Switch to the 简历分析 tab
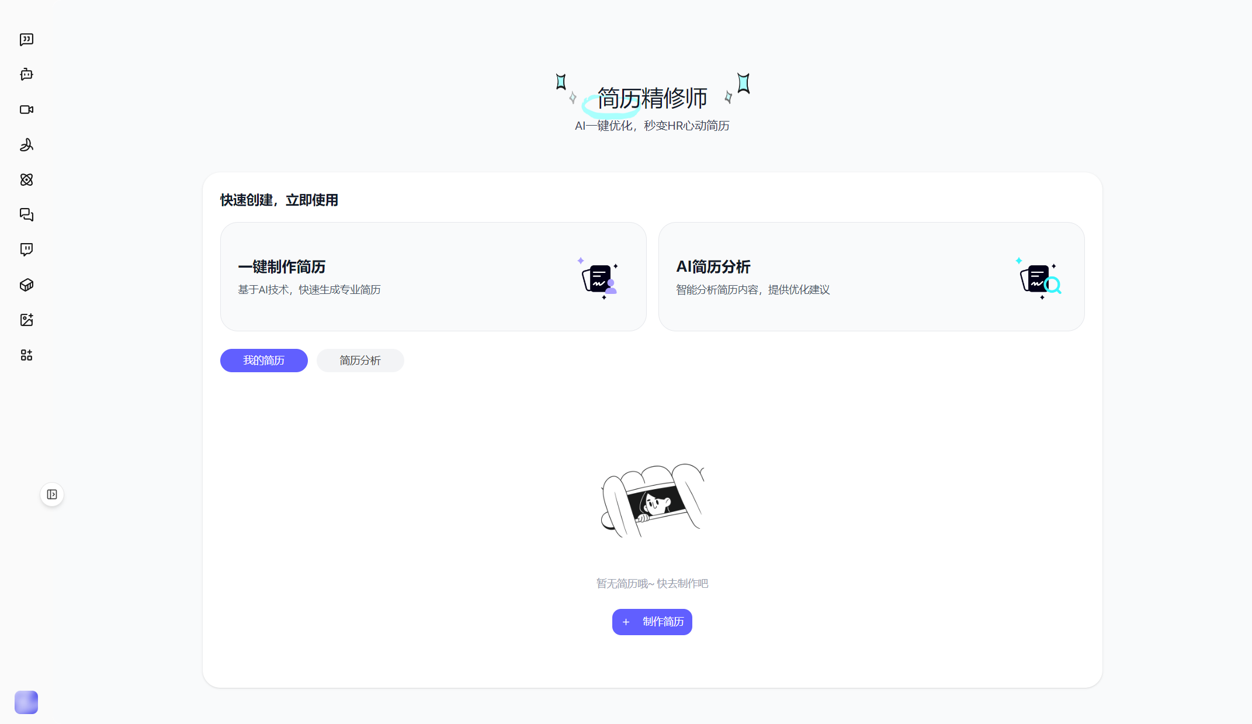Screen dimensions: 1252x724 click(x=360, y=361)
